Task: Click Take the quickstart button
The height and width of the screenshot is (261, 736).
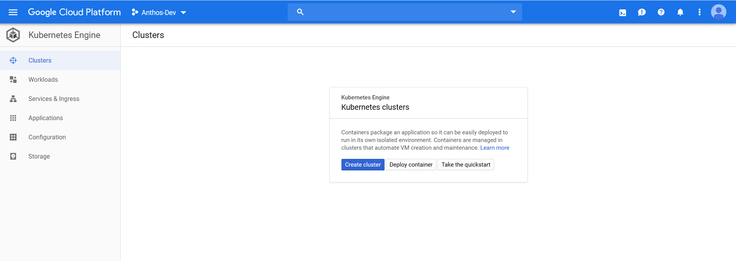Action: tap(466, 165)
